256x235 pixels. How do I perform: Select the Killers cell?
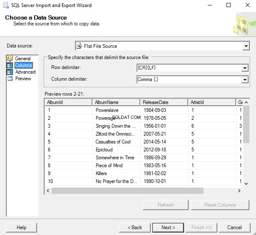point(117,173)
